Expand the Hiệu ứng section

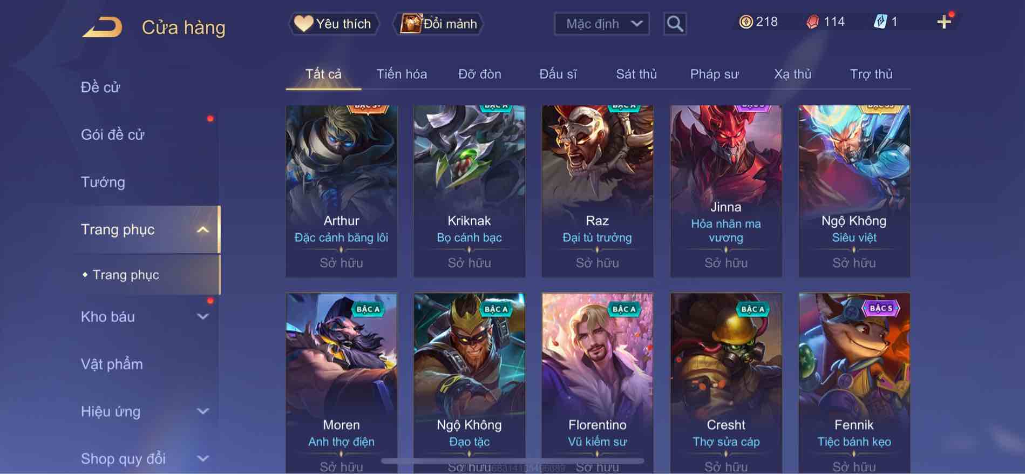pos(203,411)
